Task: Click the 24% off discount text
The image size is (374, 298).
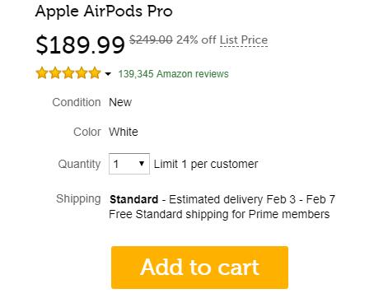Action: (x=196, y=40)
